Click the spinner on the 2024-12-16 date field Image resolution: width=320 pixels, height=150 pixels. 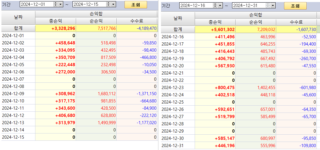coord(215,6)
